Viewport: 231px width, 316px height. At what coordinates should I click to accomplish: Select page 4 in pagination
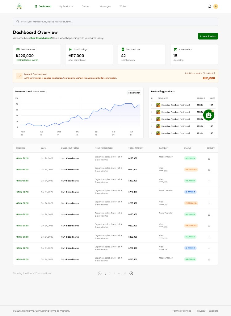(x=119, y=273)
